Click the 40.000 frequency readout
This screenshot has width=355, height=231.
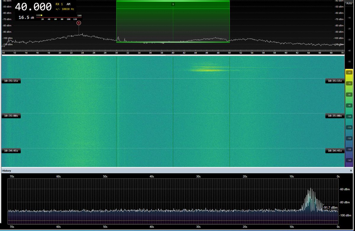33,7
